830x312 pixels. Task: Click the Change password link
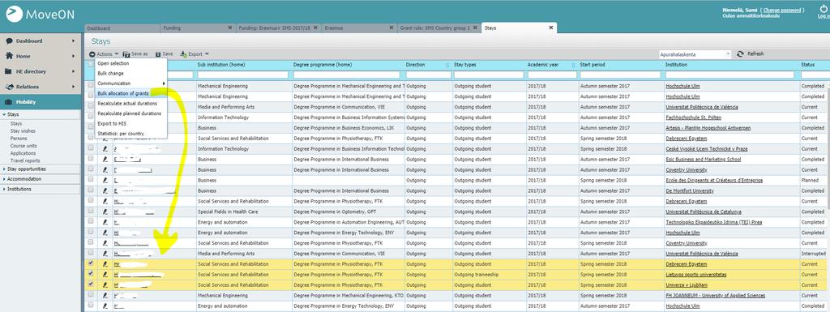pyautogui.click(x=782, y=10)
